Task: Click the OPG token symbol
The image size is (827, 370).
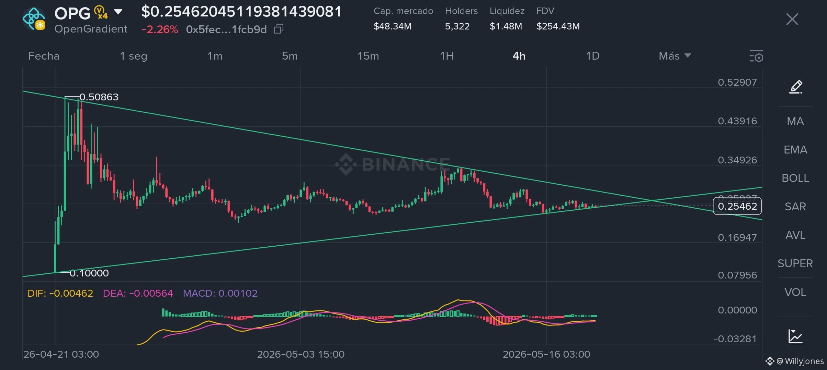Action: [72, 13]
